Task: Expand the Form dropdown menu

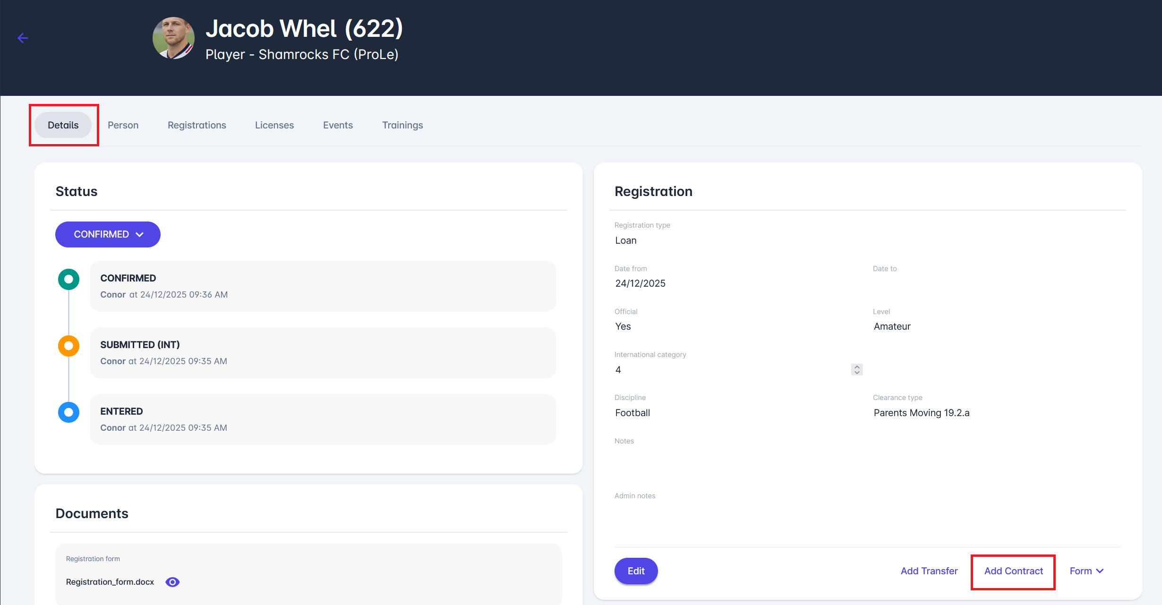Action: [x=1086, y=571]
